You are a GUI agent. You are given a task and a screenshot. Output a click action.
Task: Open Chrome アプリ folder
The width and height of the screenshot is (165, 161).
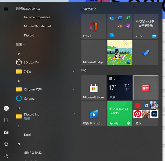[x=46, y=89]
